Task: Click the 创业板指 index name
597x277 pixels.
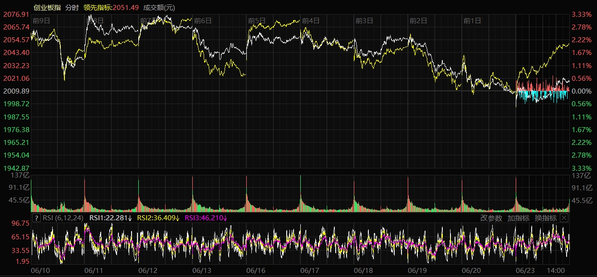Action: tap(47, 8)
